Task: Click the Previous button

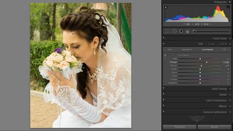Action: [179, 127]
